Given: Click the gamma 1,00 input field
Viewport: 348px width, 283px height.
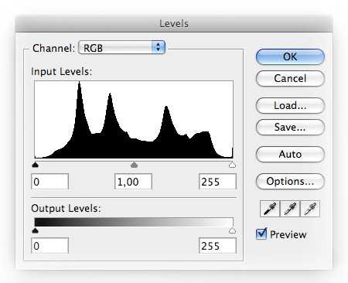Looking at the screenshot, I should (x=133, y=182).
